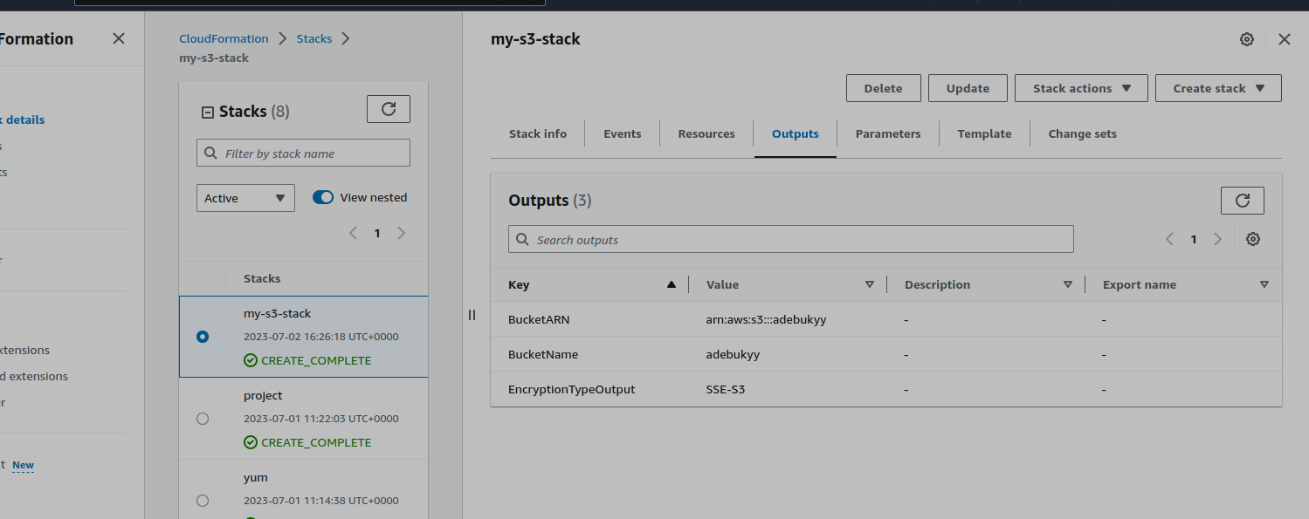Image resolution: width=1309 pixels, height=519 pixels.
Task: Open the Template tab
Action: coord(983,133)
